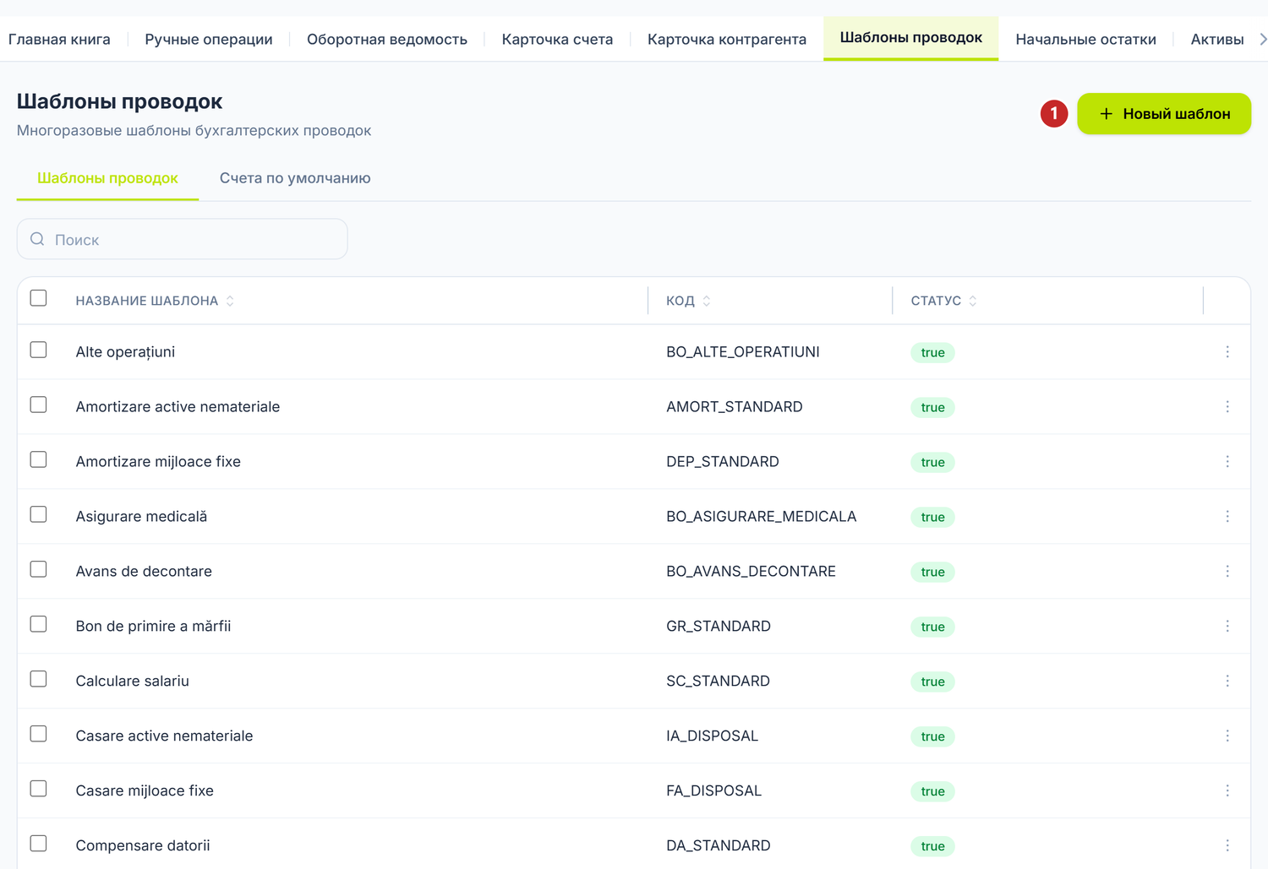Click true status badge for GR_STANDARD
Screen dimensions: 1268x869
(x=932, y=627)
